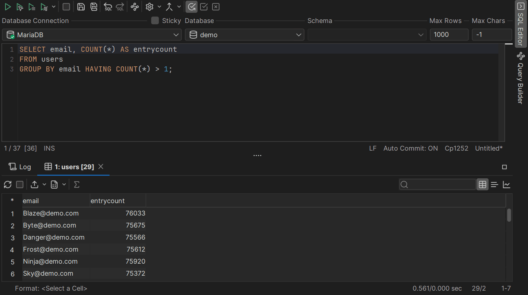Reload the result set
Image resolution: width=528 pixels, height=295 pixels.
coord(8,185)
